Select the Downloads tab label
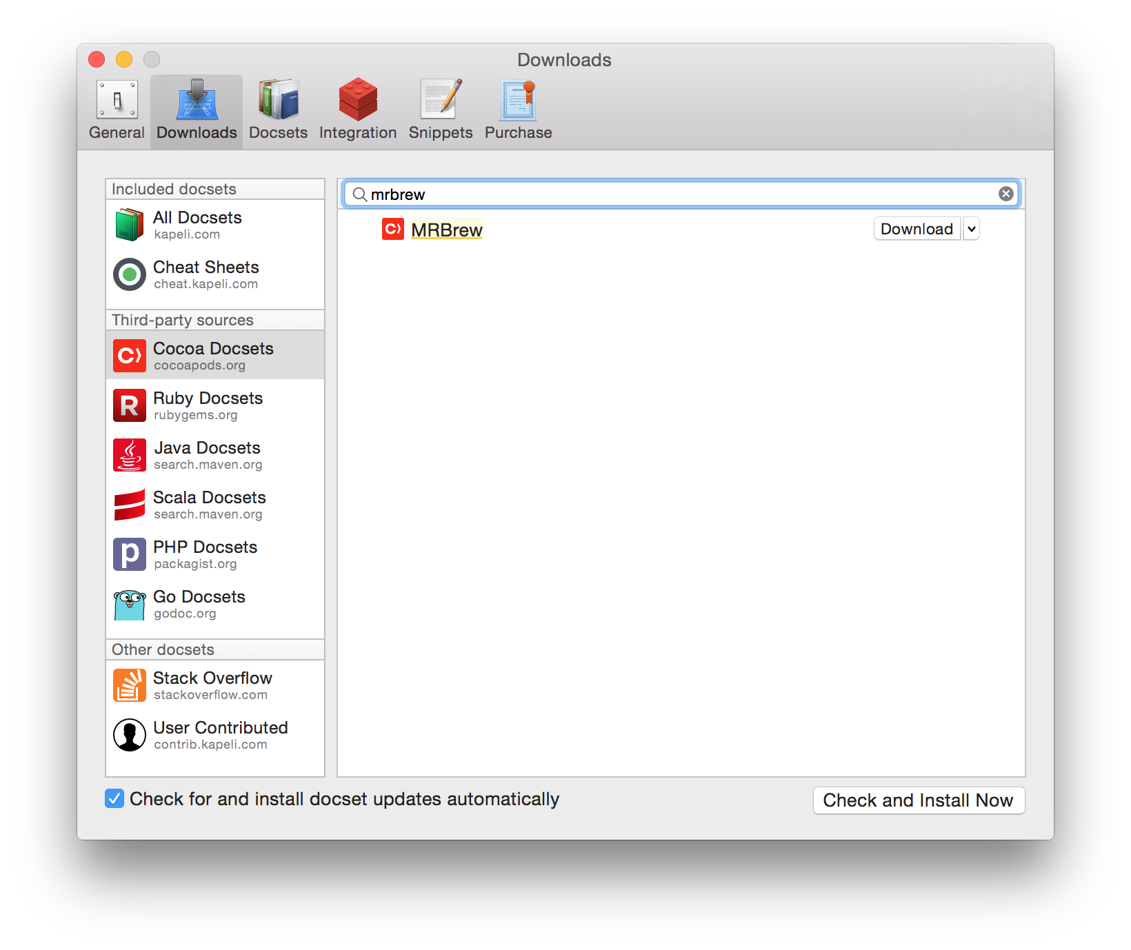Image resolution: width=1131 pixels, height=950 pixels. [197, 132]
